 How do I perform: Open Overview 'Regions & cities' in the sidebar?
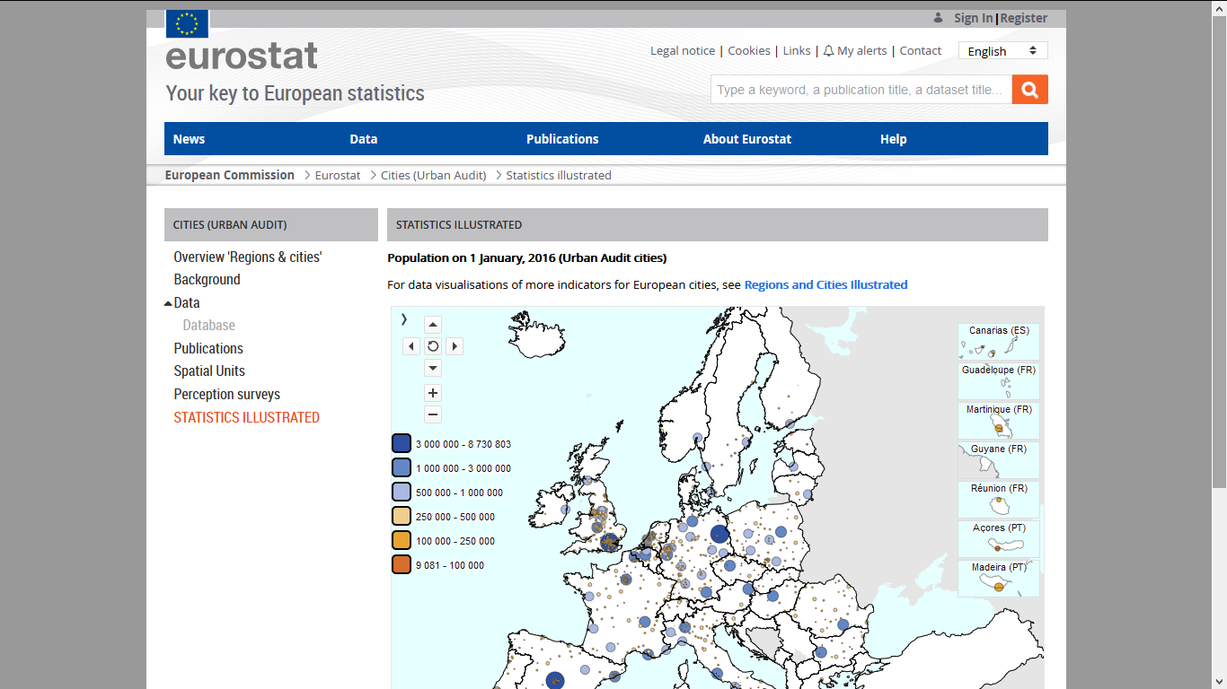click(x=248, y=257)
